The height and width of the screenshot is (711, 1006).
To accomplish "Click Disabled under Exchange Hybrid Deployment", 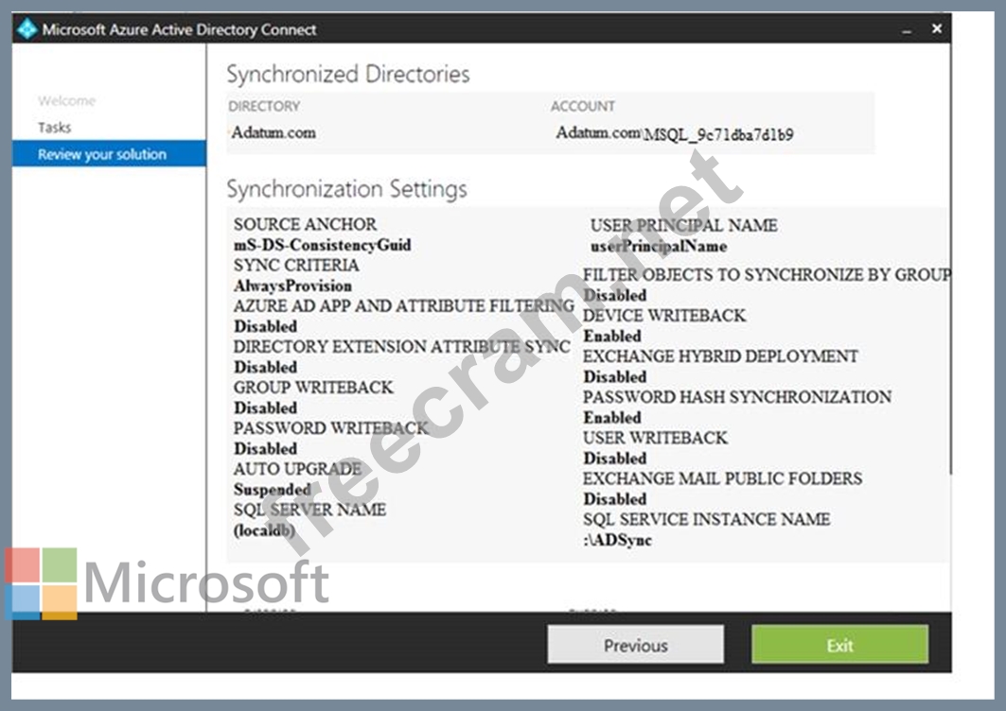I will click(614, 377).
